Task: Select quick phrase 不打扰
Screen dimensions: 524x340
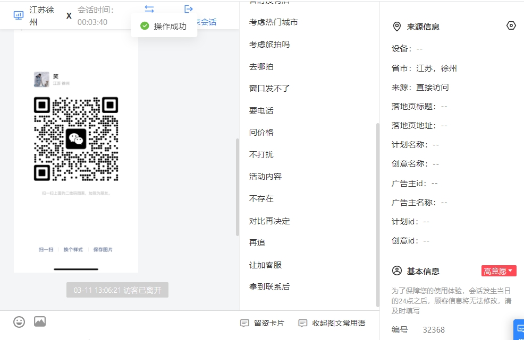Action: click(x=261, y=155)
